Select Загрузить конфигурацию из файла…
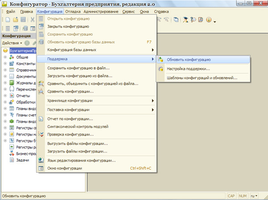The height and width of the screenshot is (200, 268). click(x=96, y=76)
